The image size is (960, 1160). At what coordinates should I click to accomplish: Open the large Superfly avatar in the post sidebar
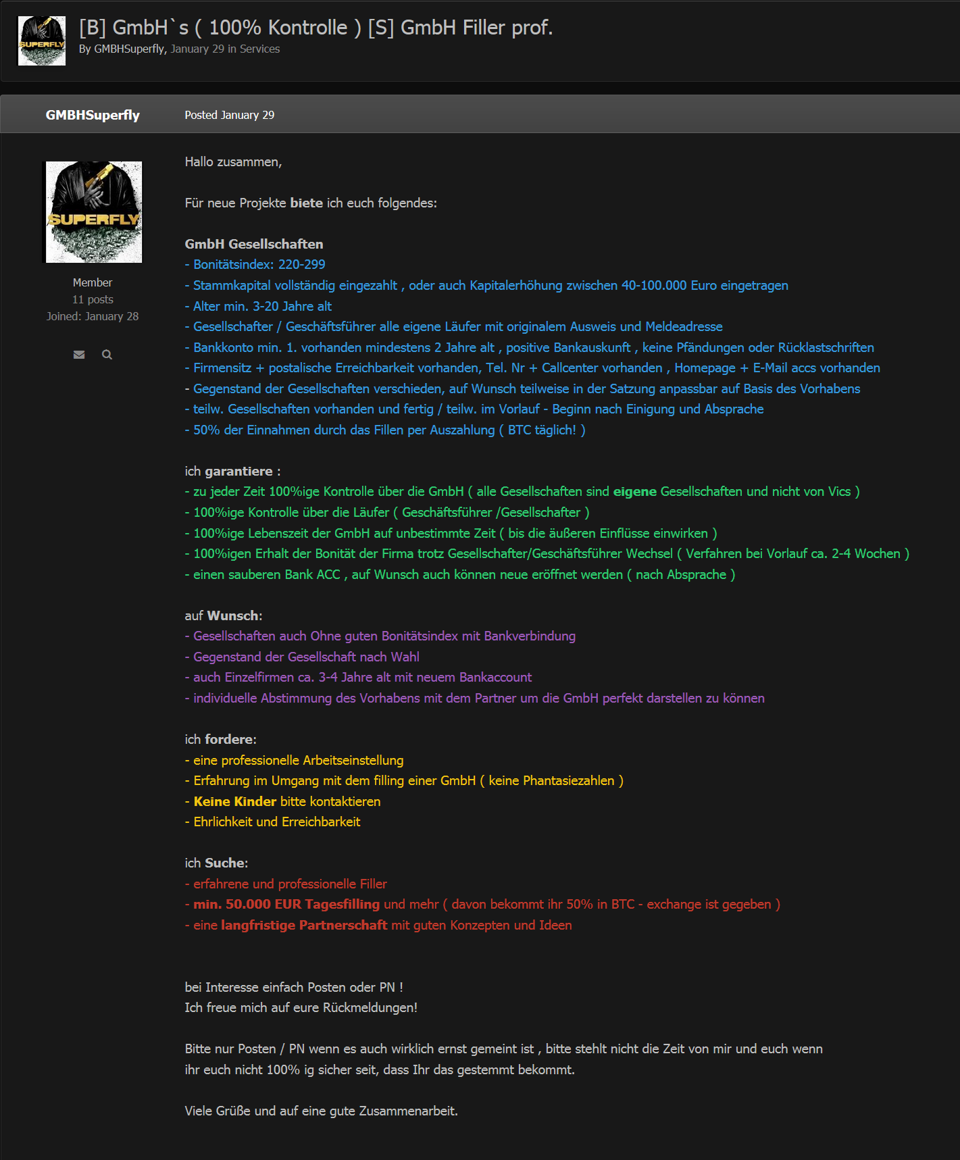[x=94, y=212]
